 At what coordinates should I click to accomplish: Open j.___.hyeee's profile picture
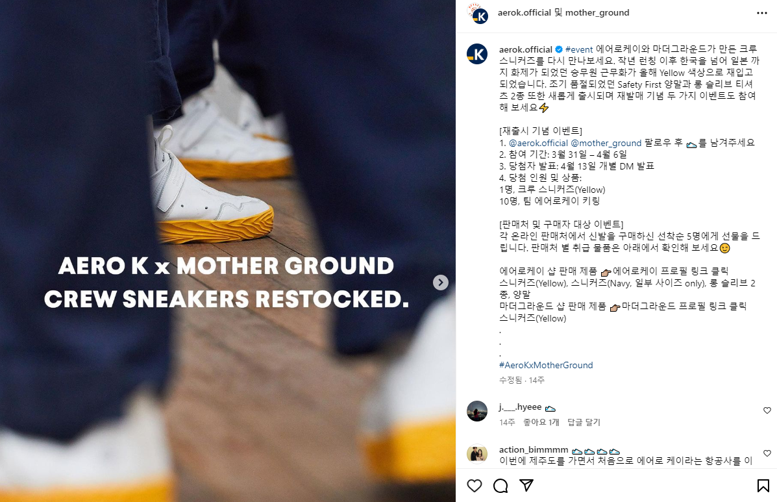pos(477,411)
